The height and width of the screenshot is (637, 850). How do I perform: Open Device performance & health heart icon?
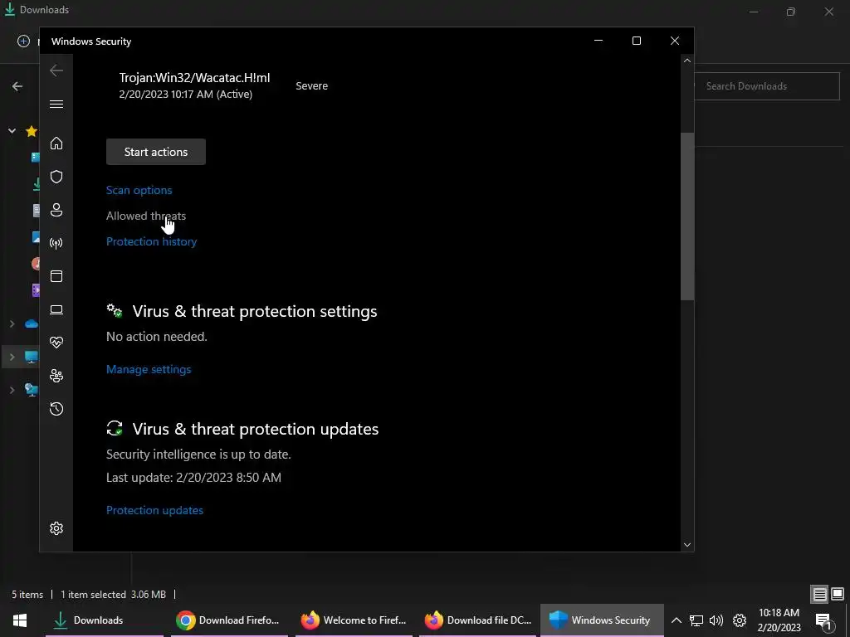[56, 343]
